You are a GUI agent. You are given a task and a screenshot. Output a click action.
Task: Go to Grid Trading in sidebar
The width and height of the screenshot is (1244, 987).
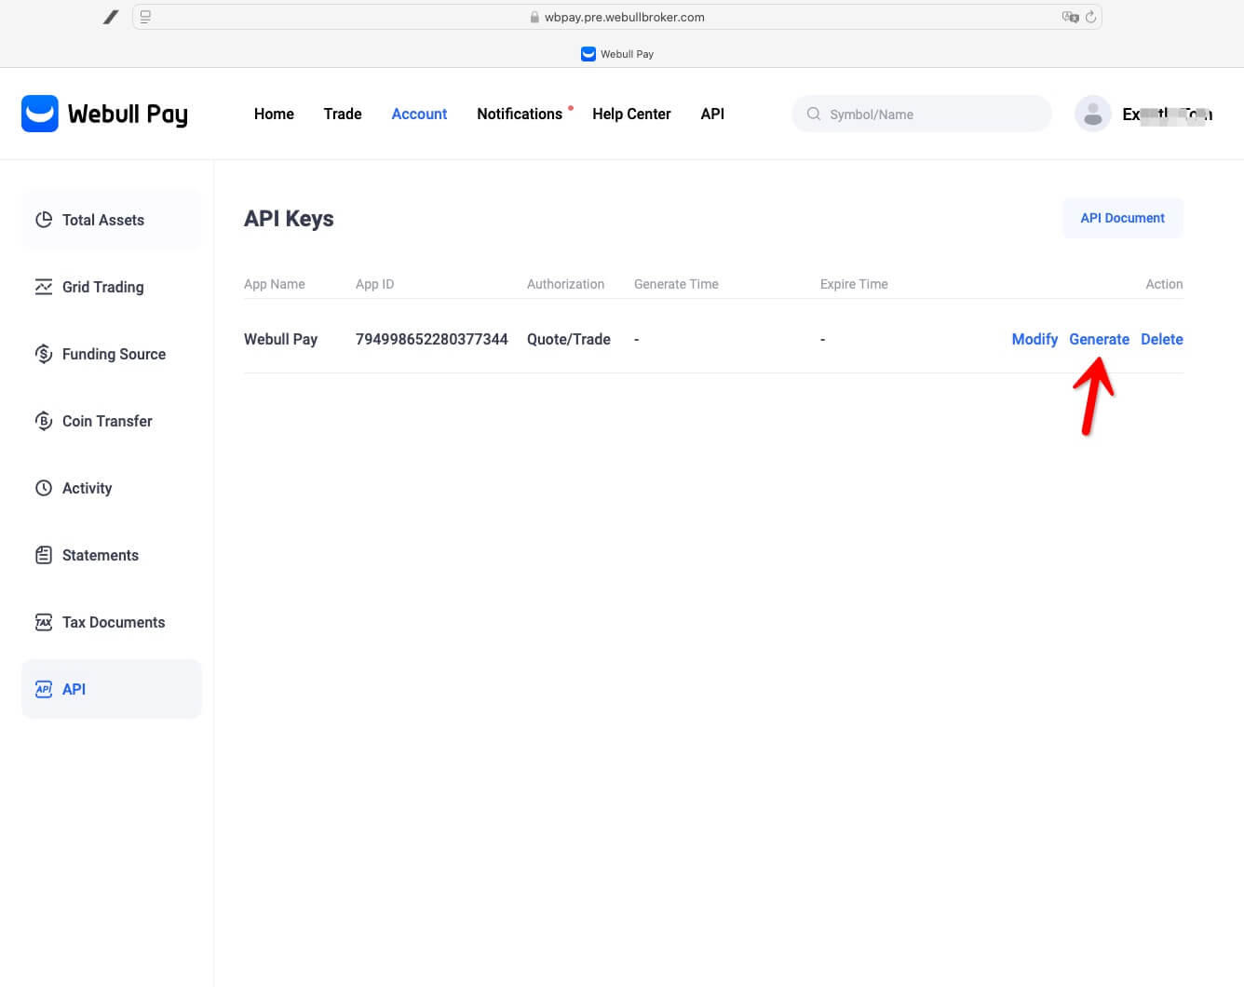[x=111, y=287]
